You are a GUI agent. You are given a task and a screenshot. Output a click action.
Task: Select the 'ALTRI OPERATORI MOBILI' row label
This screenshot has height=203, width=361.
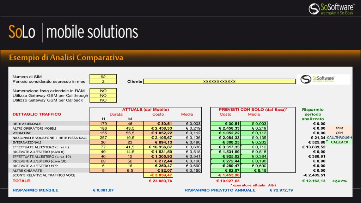pos(34,128)
